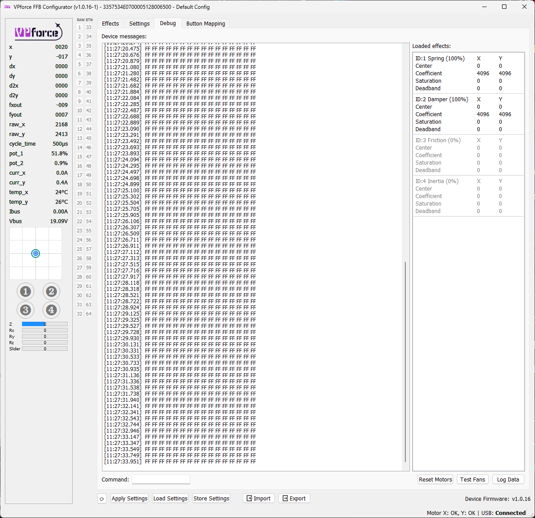Click raw button indicator 64
Screen dimensions: 535x518
click(x=89, y=314)
